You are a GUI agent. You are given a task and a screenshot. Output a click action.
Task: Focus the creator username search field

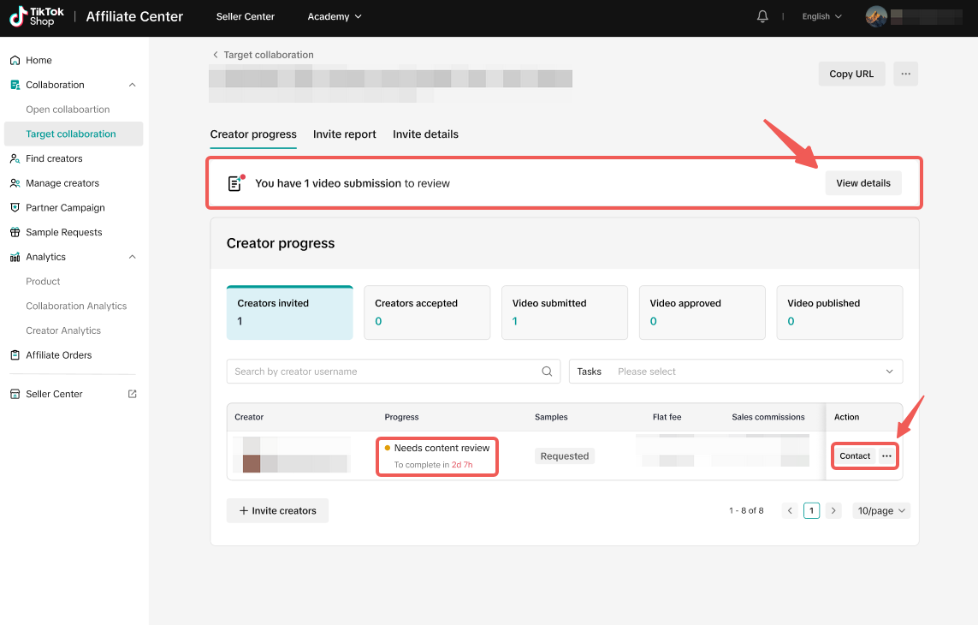[x=385, y=372]
